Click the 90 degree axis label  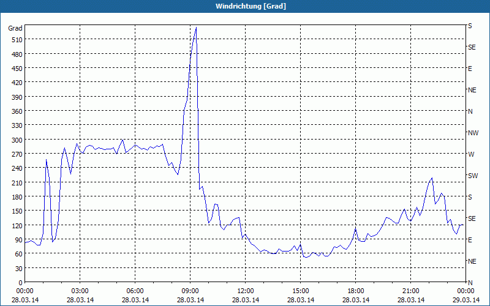tap(18, 240)
